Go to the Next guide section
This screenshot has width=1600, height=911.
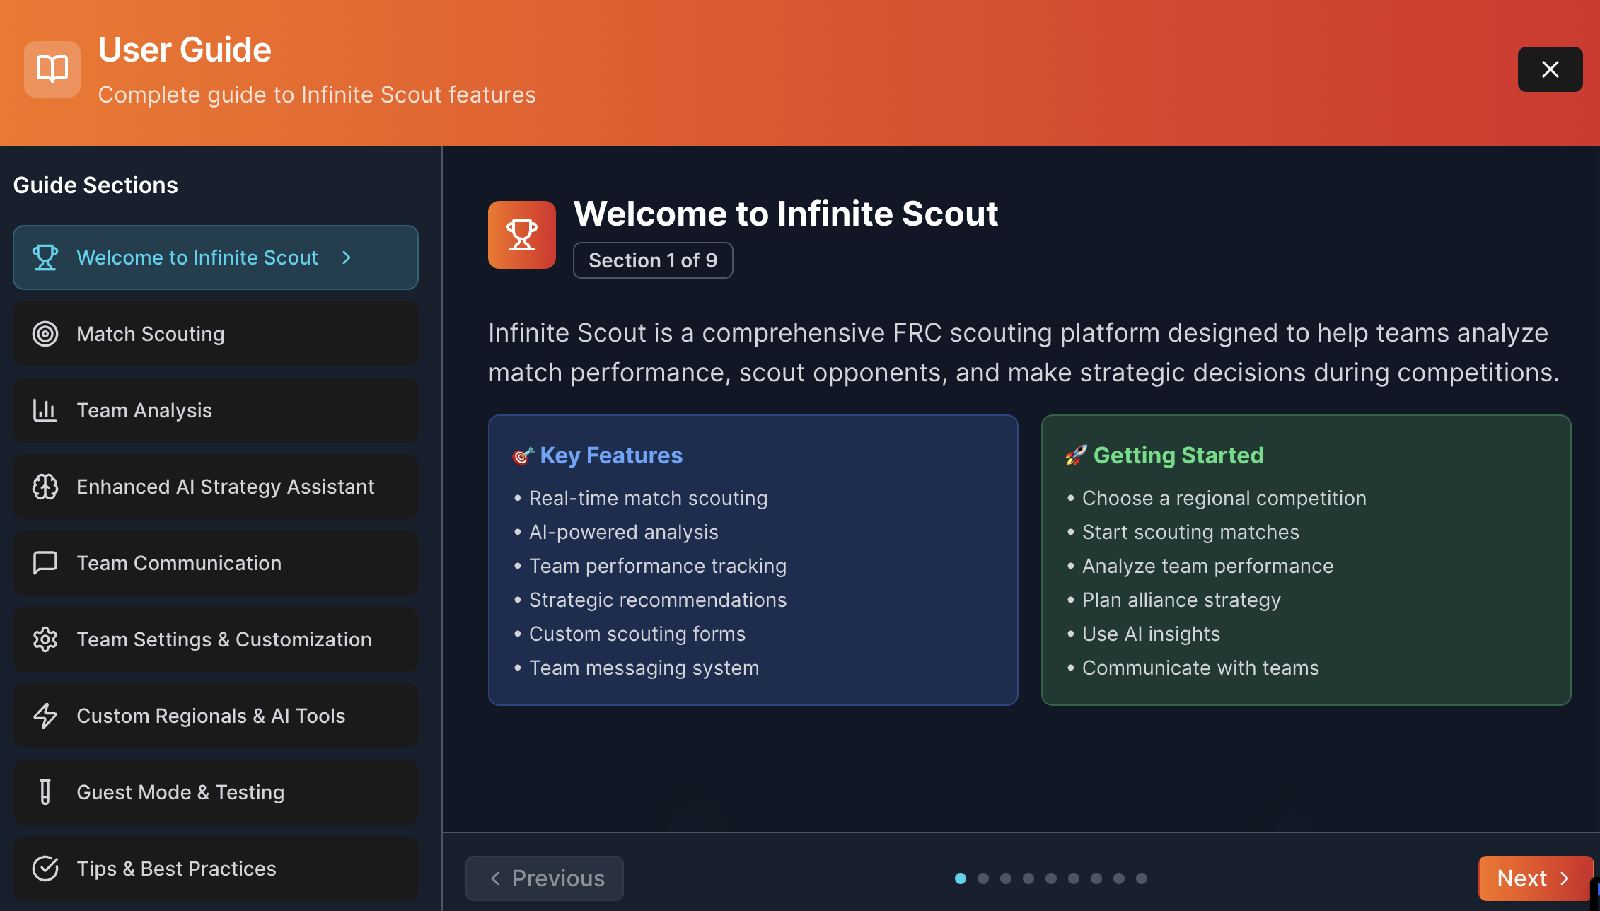[x=1534, y=878]
